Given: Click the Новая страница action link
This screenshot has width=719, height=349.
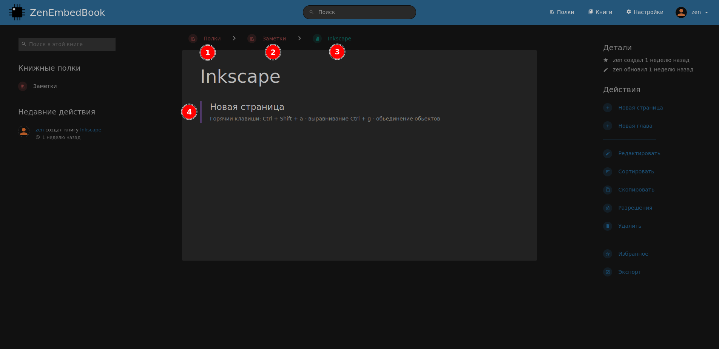Looking at the screenshot, I should click(640, 108).
